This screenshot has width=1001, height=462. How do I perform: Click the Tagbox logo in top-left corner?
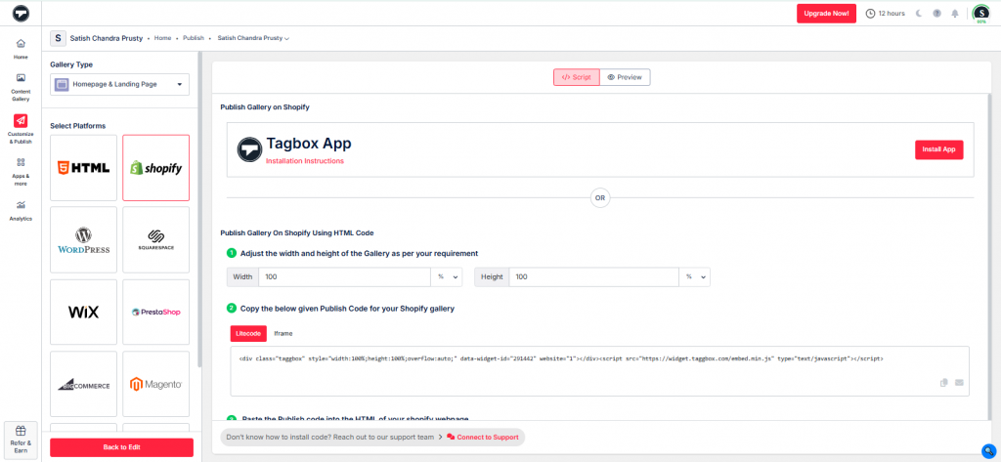click(x=22, y=14)
